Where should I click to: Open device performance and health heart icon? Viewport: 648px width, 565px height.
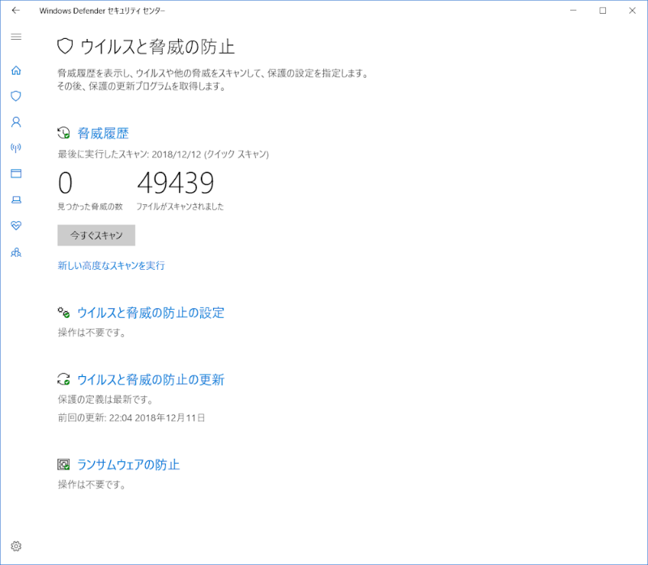pyautogui.click(x=15, y=225)
